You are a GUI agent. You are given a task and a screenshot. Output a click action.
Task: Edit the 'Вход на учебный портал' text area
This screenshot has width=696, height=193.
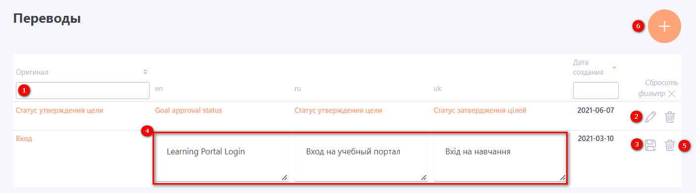click(x=361, y=158)
